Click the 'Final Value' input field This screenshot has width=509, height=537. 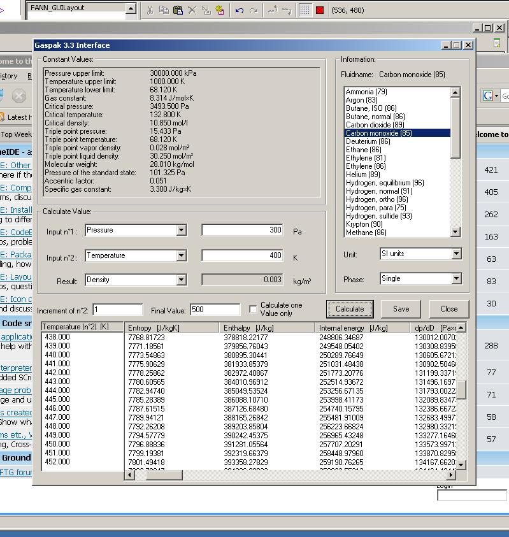point(215,310)
